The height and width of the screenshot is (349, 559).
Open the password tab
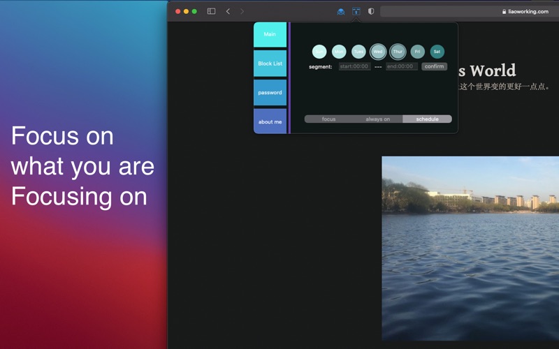pos(270,93)
